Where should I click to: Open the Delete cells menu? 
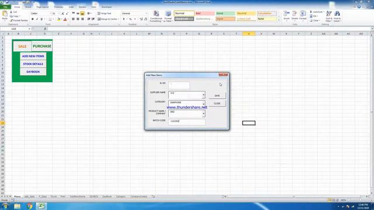[295, 16]
